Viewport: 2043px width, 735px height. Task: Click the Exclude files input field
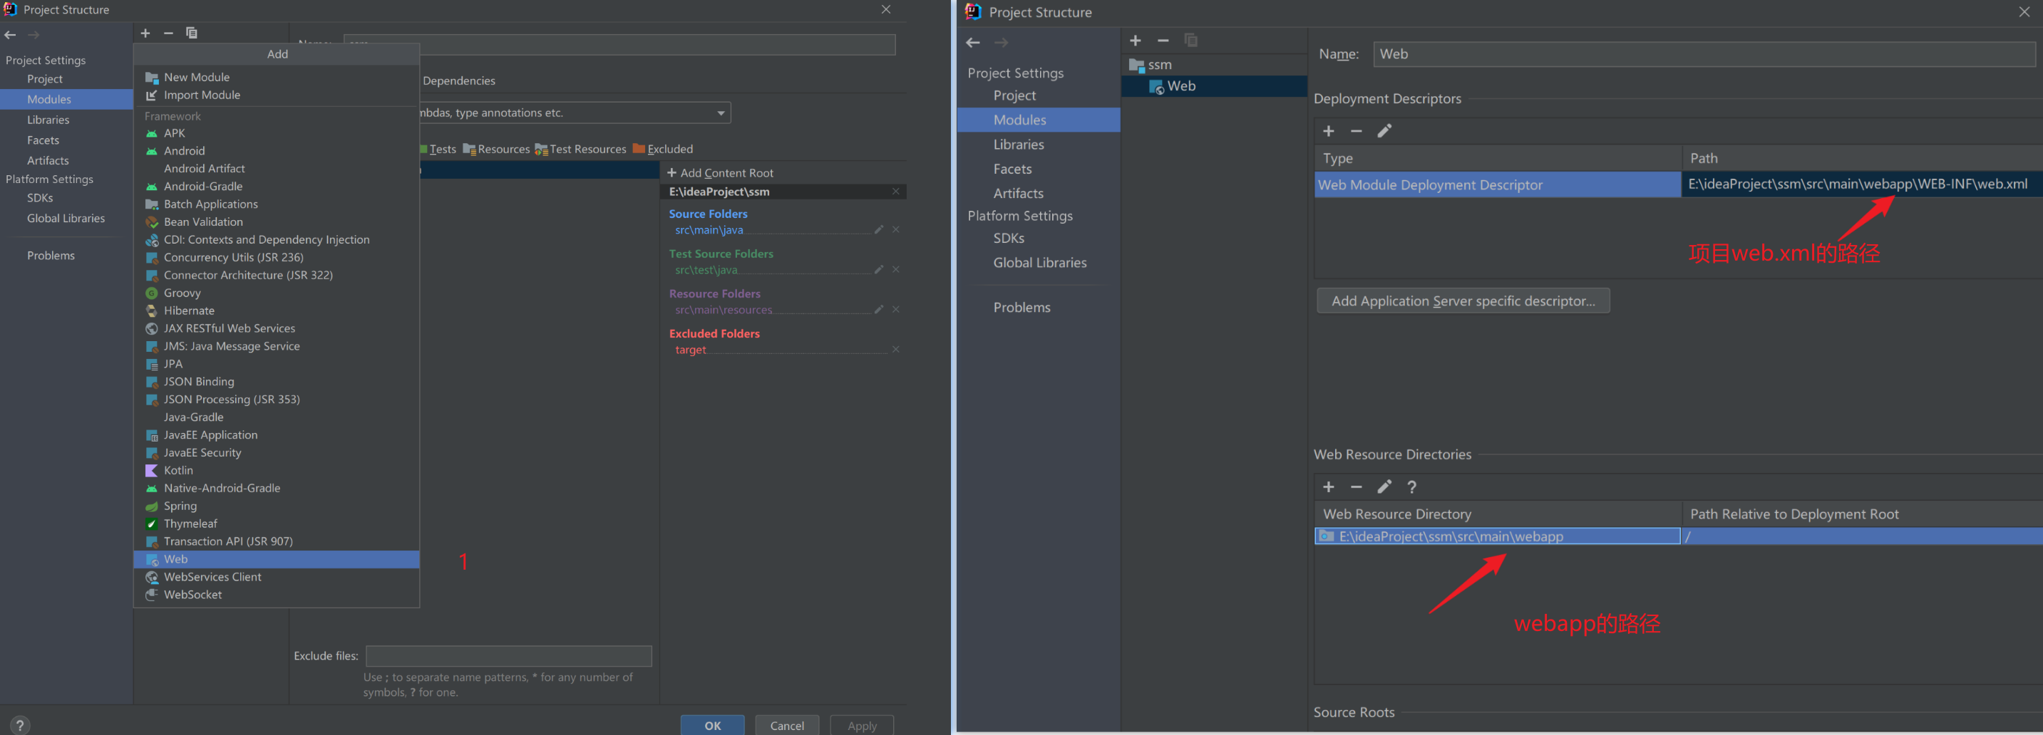(508, 656)
